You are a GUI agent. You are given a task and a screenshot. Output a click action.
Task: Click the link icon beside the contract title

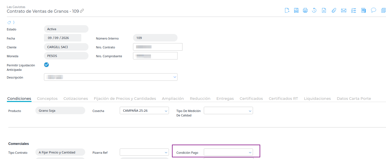click(82, 11)
